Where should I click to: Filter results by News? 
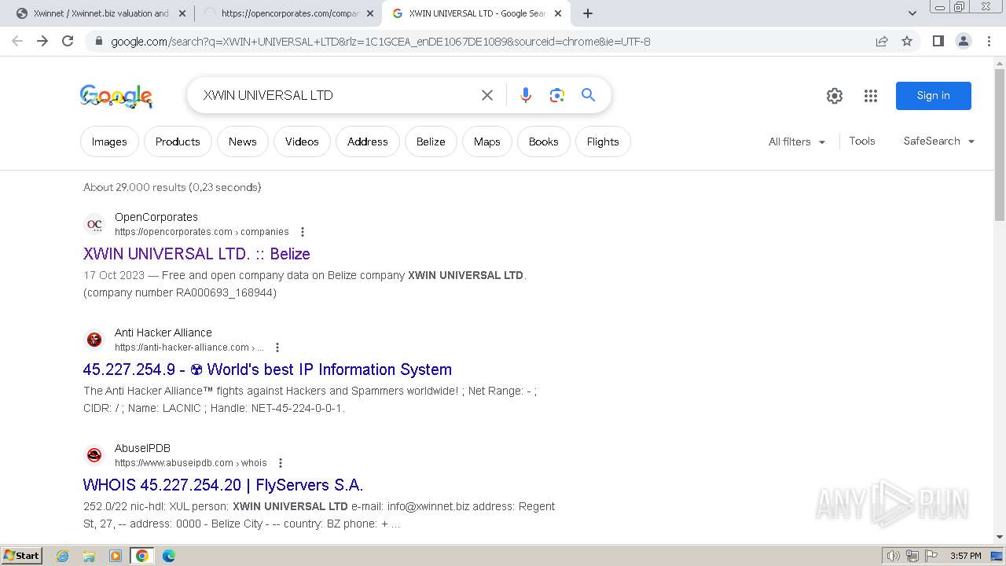[243, 141]
